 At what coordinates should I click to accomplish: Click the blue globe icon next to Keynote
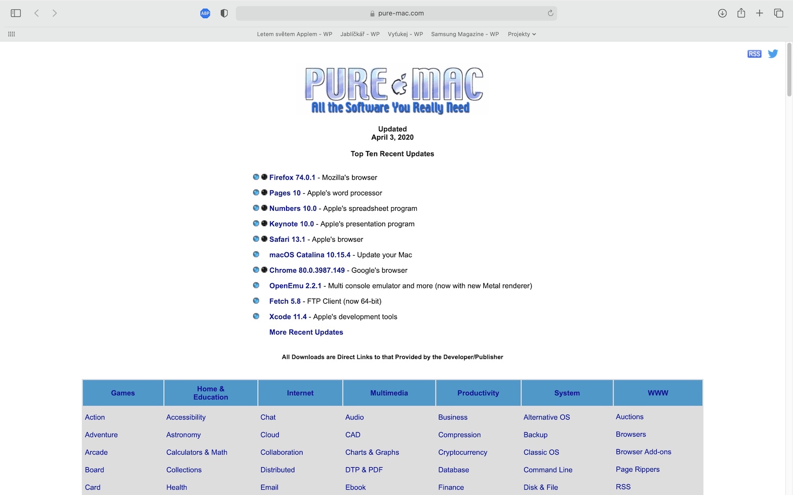(256, 223)
